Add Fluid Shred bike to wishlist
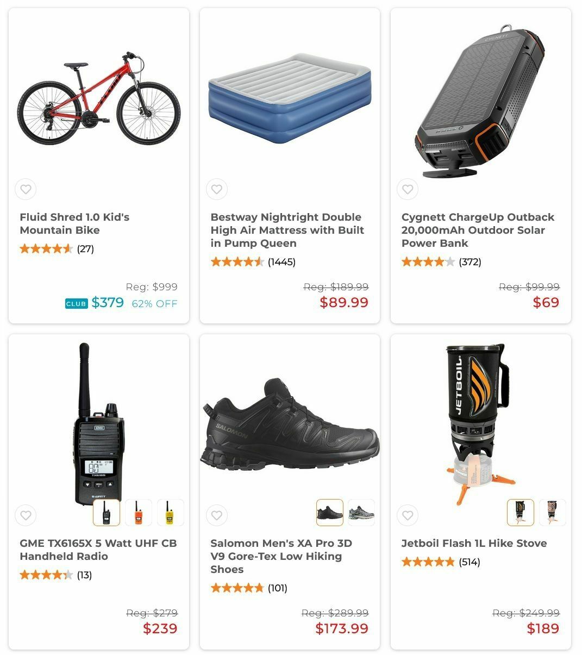 [26, 189]
